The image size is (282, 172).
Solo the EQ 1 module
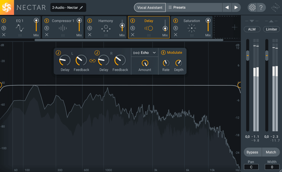click(x=4, y=28)
